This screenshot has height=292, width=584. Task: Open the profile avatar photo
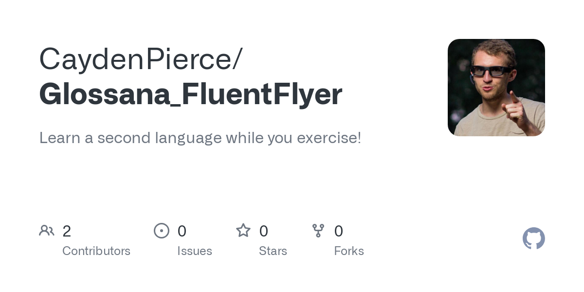pos(496,88)
